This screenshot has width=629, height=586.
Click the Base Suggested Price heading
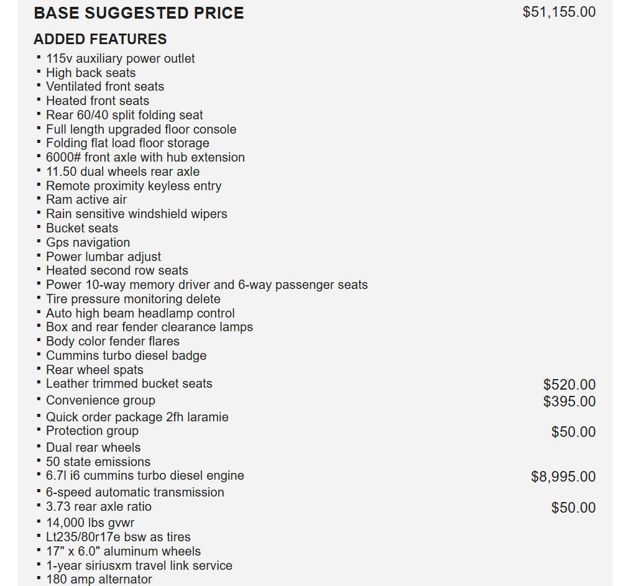(139, 13)
